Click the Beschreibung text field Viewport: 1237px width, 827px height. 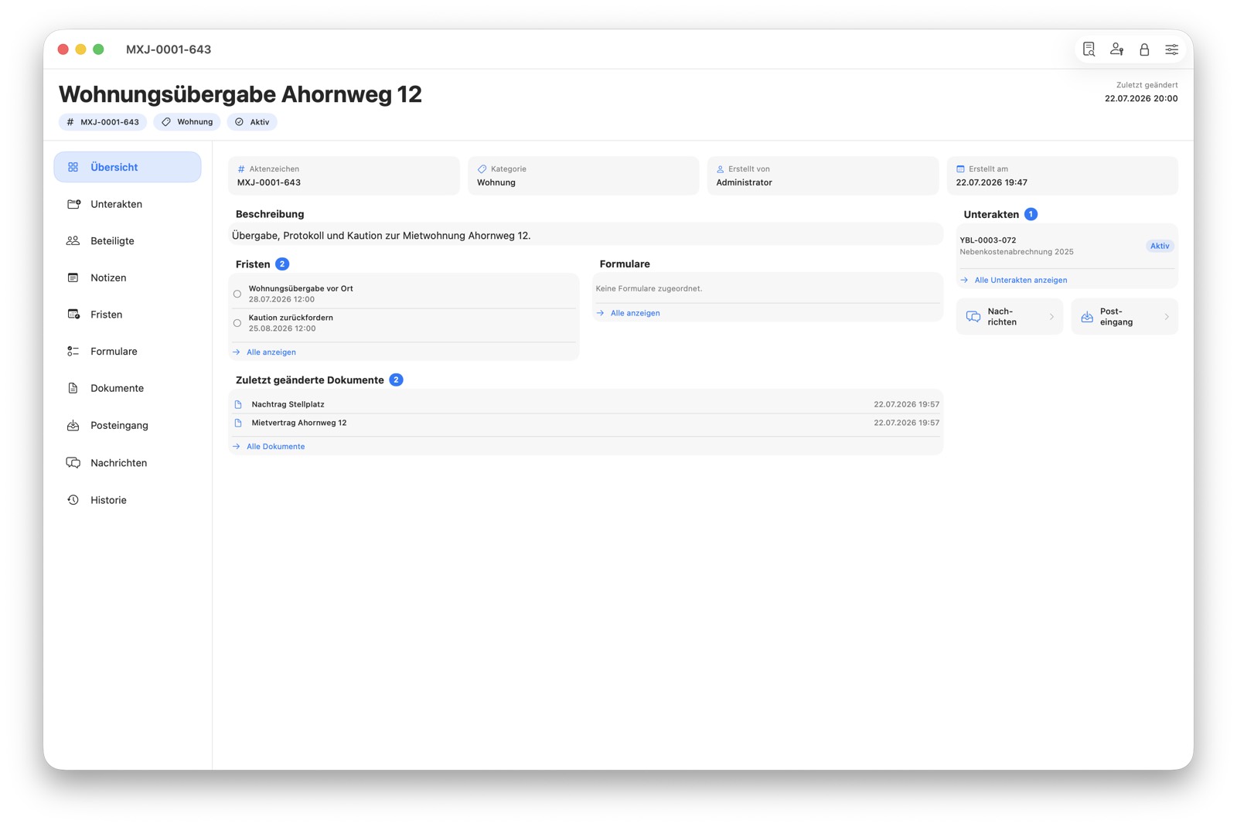tap(585, 235)
